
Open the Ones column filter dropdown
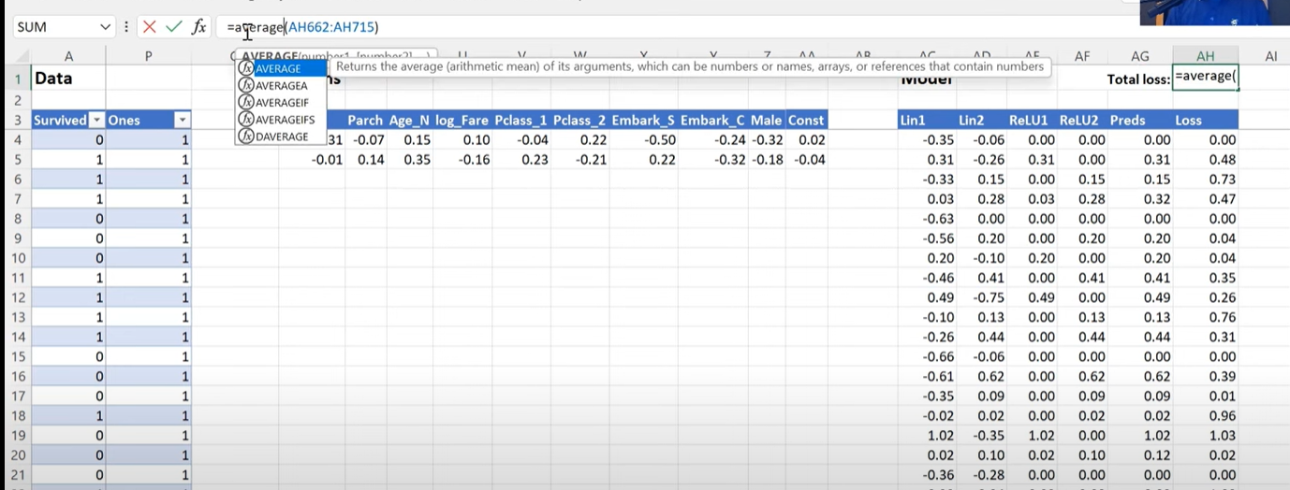(182, 120)
